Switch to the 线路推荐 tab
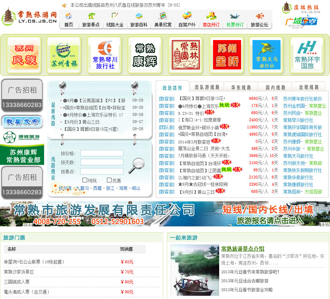The image size is (330, 299). 173,88
